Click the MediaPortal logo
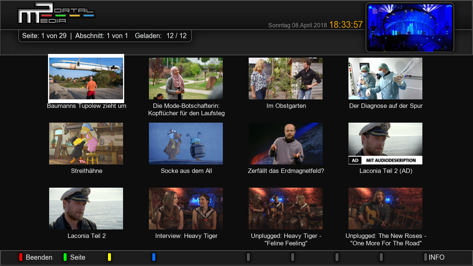Viewport: 473px width, 266px height. 56,13
